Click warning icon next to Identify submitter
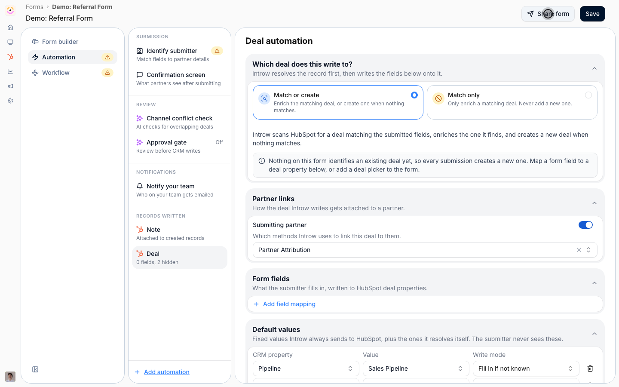 coord(217,51)
